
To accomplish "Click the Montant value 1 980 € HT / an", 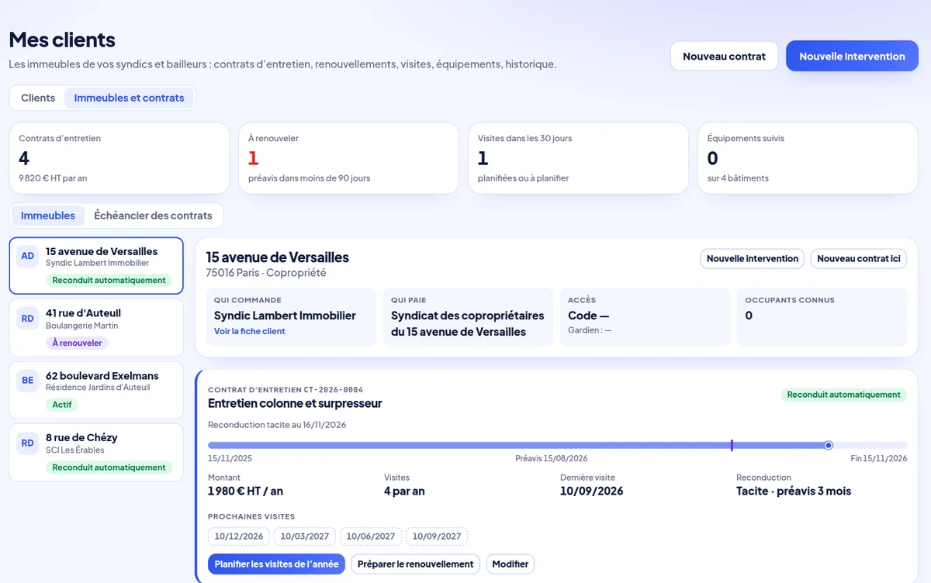I will 245,491.
